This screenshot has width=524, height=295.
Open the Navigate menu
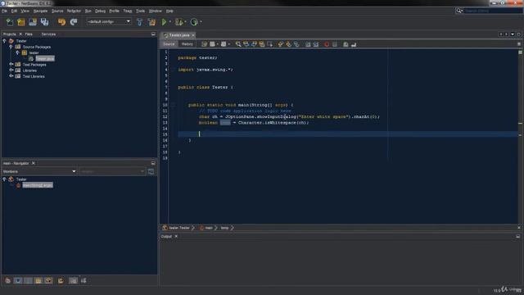click(x=40, y=11)
